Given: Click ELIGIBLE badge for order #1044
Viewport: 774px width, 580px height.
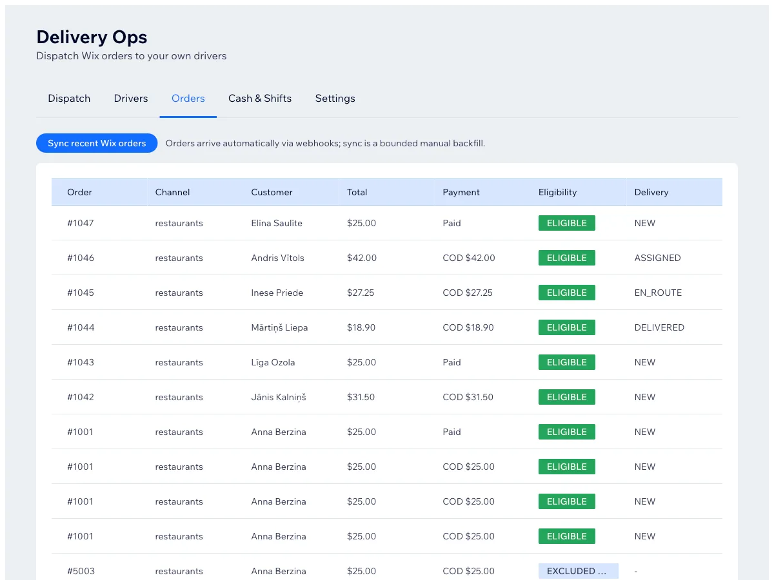Looking at the screenshot, I should pos(567,327).
